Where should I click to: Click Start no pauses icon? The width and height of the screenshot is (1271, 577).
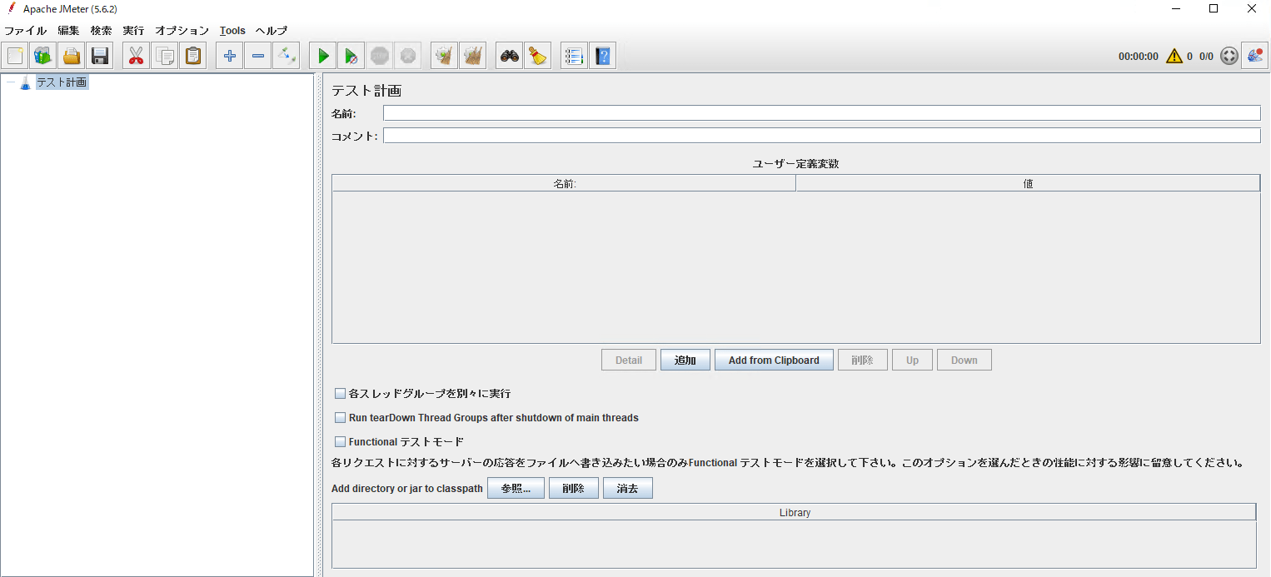point(351,56)
